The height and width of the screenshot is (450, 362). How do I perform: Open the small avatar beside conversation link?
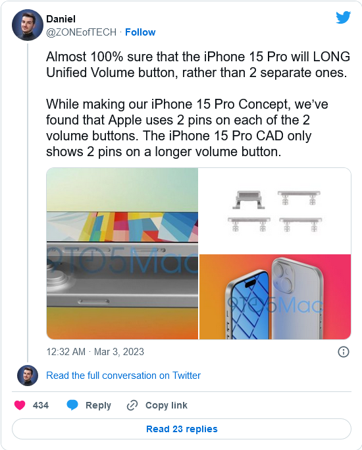click(28, 376)
